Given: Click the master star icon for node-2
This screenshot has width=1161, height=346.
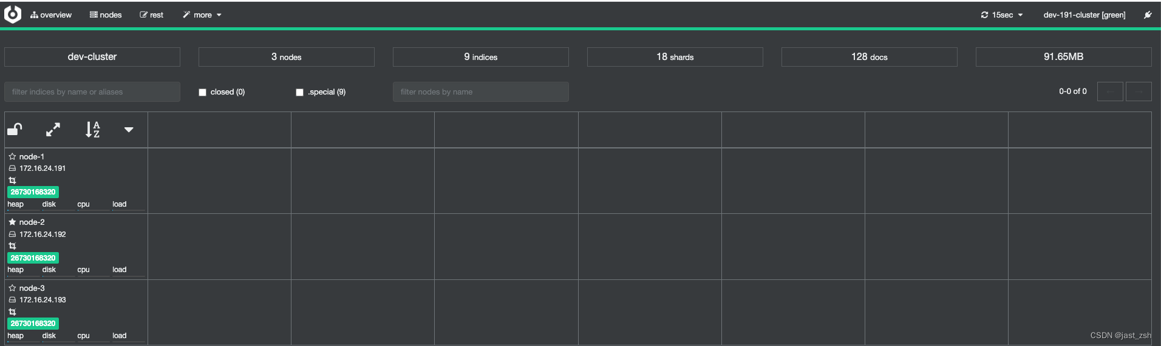Looking at the screenshot, I should [12, 222].
